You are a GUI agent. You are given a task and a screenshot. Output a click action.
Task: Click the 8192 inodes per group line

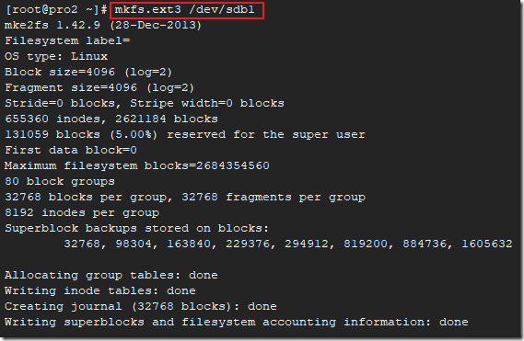point(82,213)
